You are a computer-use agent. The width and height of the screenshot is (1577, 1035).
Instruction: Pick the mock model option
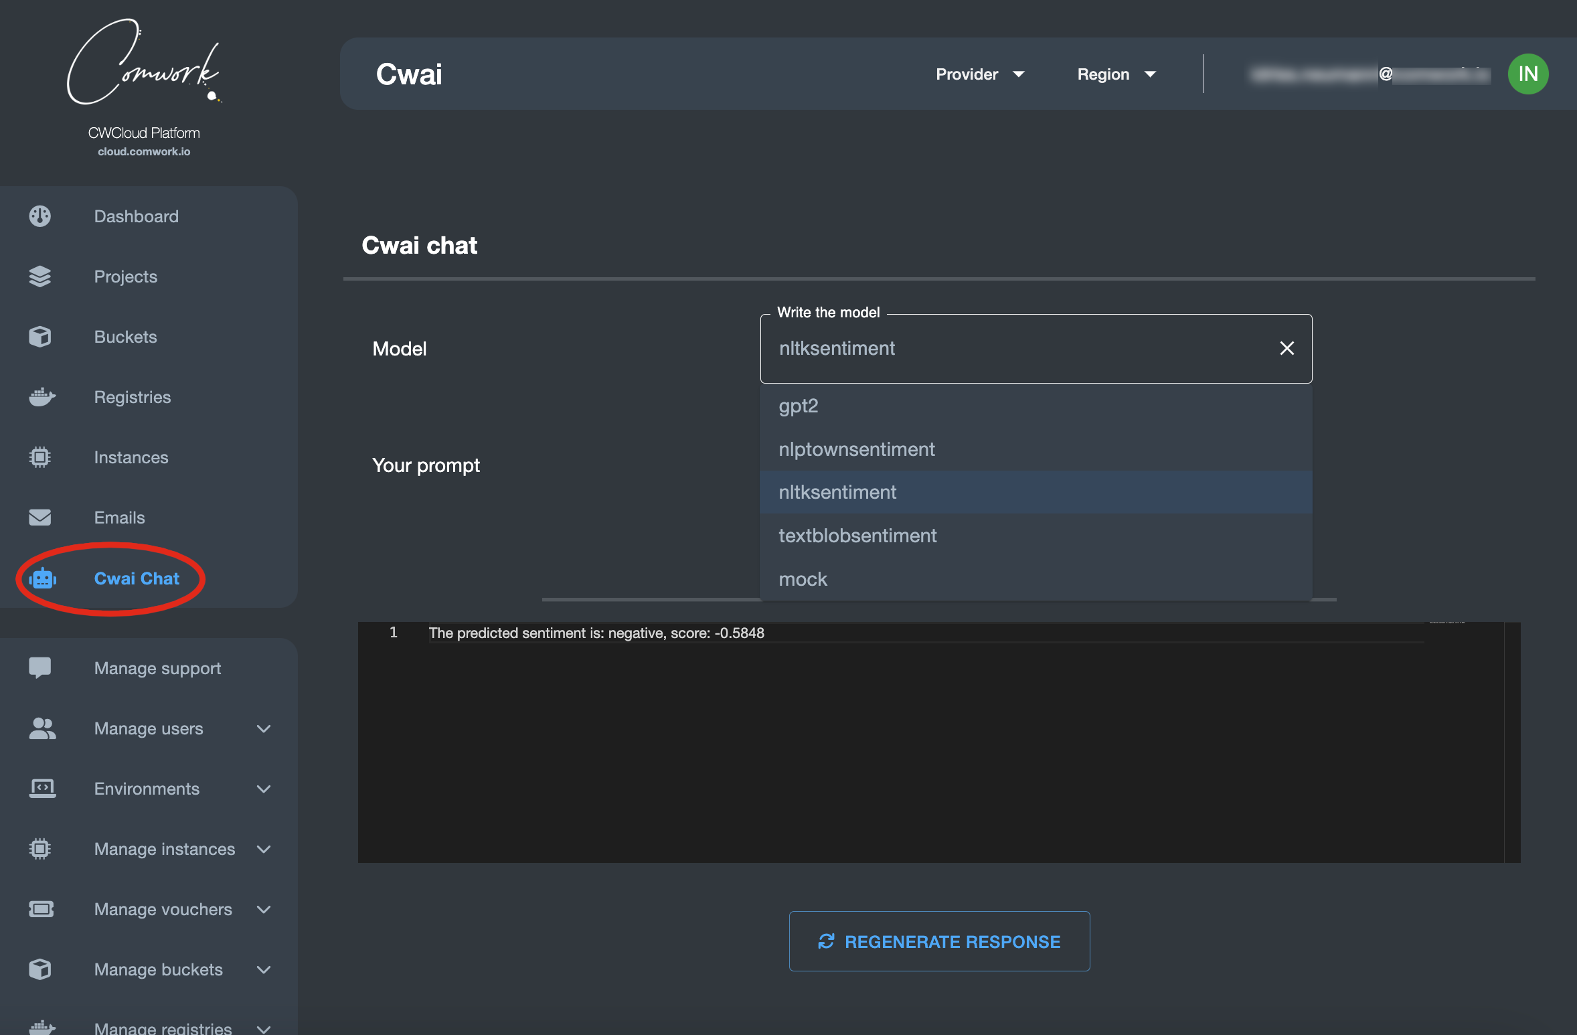coord(1035,579)
